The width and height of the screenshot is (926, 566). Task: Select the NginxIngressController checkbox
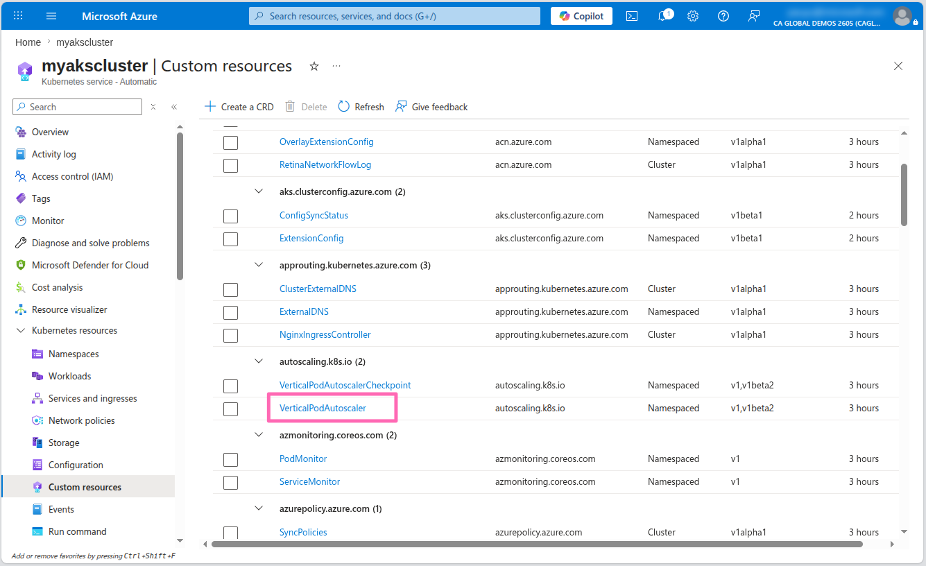(230, 335)
